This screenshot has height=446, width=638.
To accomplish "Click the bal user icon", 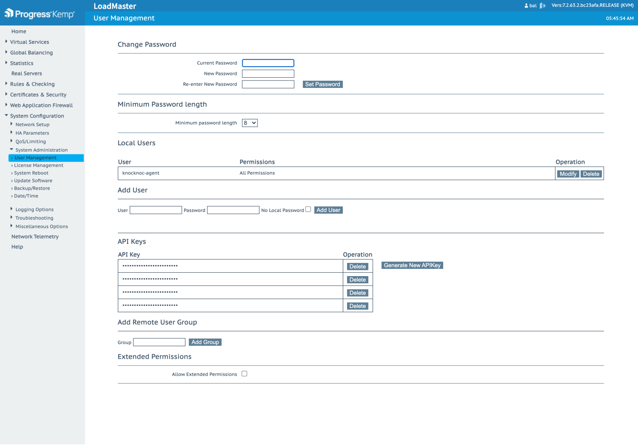I will pyautogui.click(x=526, y=6).
